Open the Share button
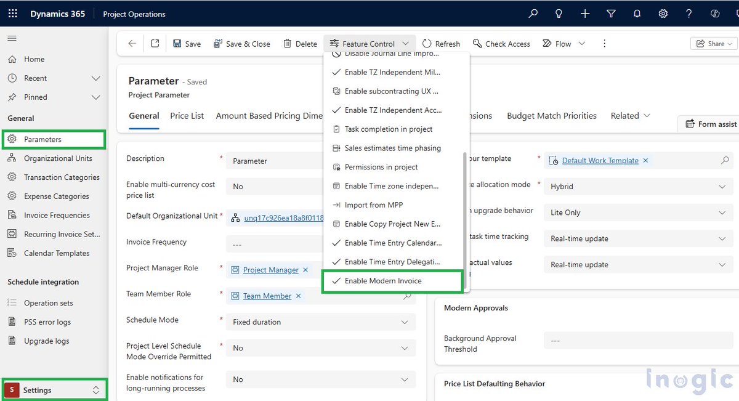The image size is (739, 401). click(x=714, y=44)
